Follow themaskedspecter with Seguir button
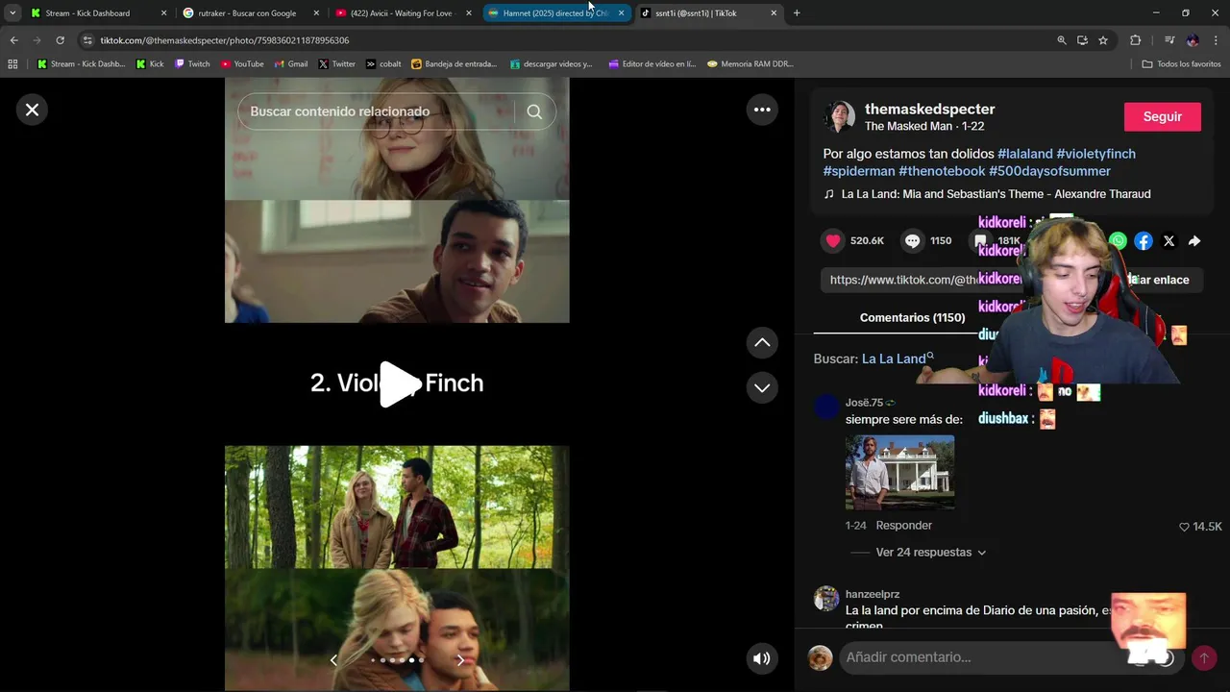This screenshot has width=1230, height=692. point(1163,116)
